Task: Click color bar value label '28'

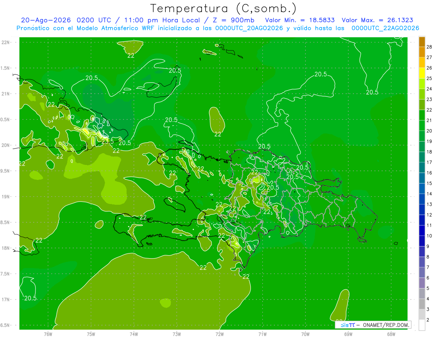Action: 430,47
